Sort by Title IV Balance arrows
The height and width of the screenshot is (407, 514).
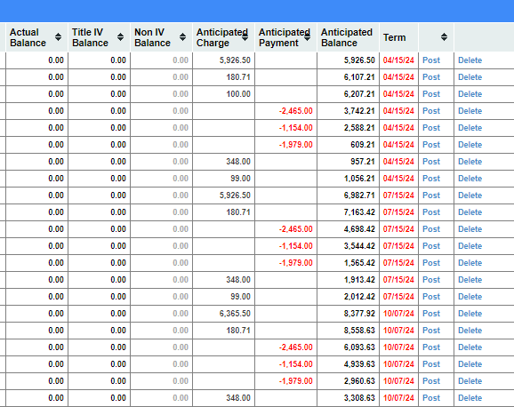(x=121, y=37)
